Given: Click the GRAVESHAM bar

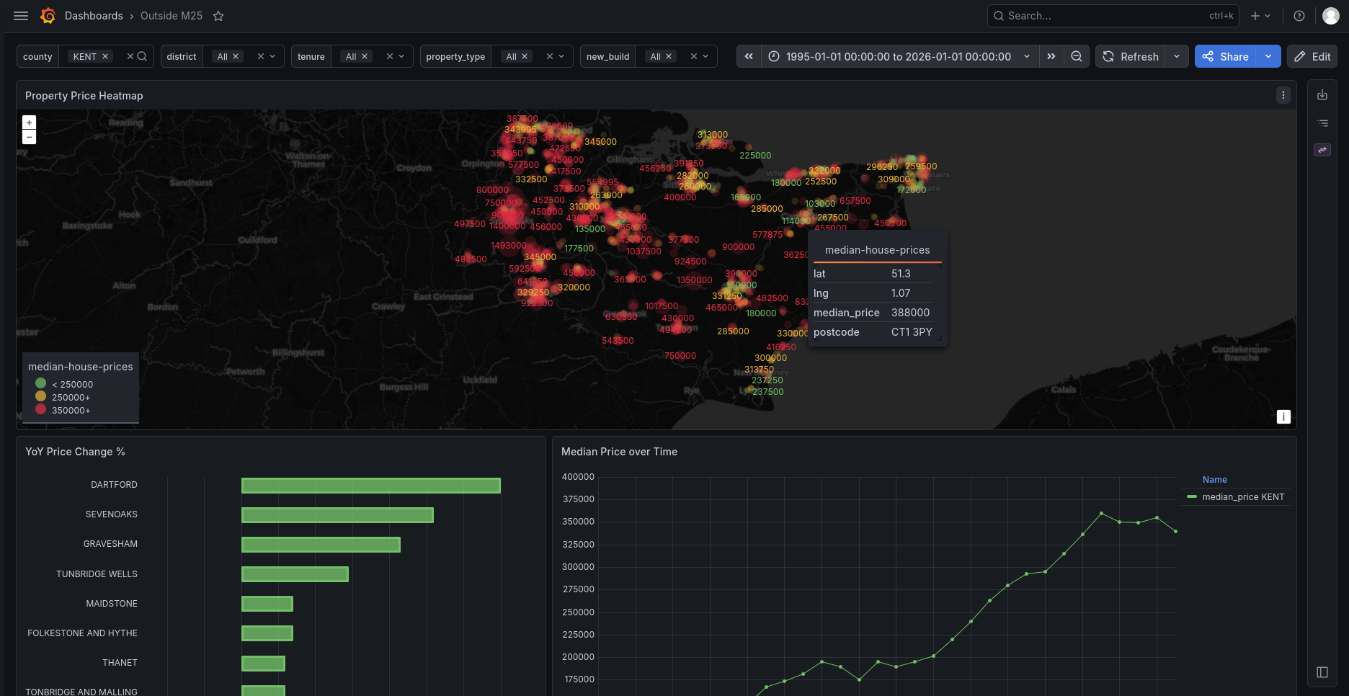Looking at the screenshot, I should click(321, 545).
